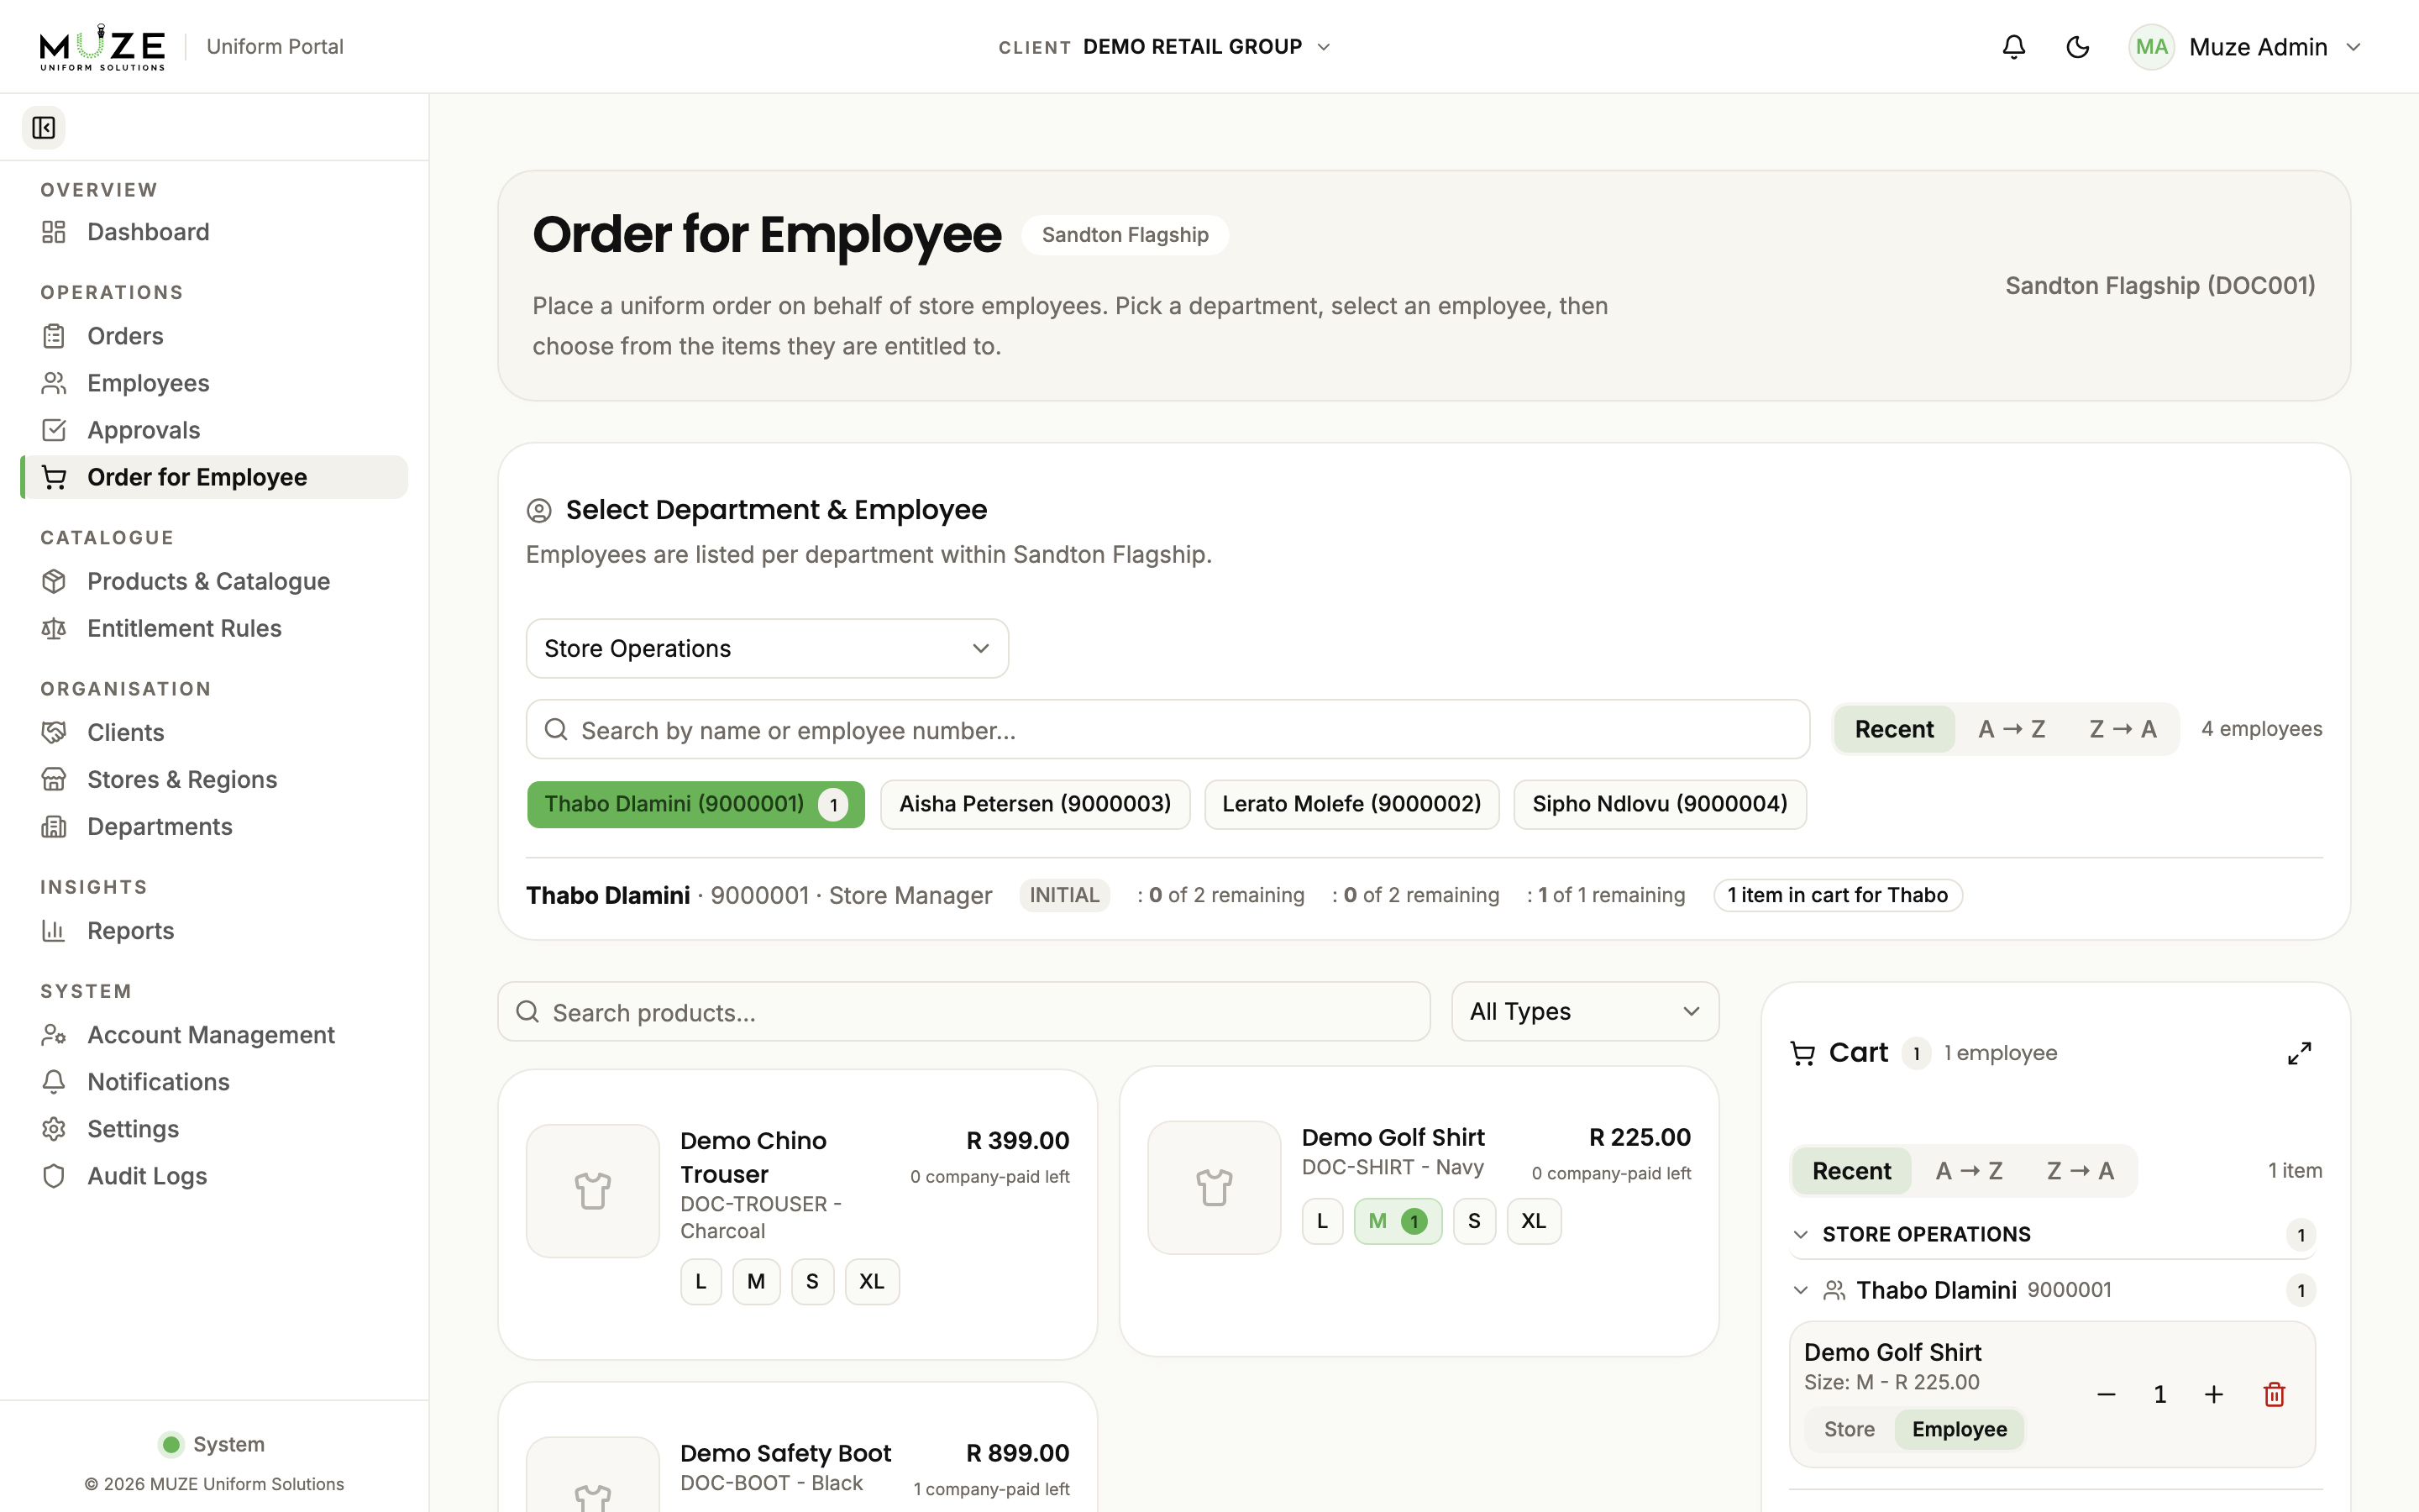This screenshot has height=1512, width=2419.
Task: Choose size XL for Demo Chino Trouser
Action: click(872, 1281)
